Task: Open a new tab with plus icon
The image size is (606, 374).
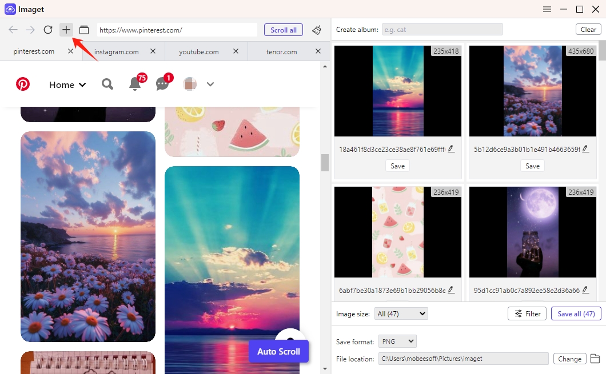Action: point(66,30)
